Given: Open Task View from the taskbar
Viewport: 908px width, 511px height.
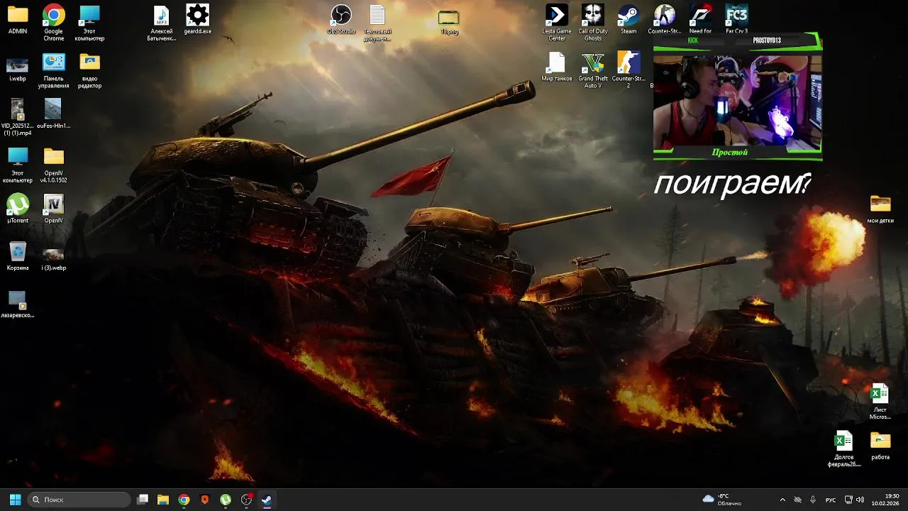Looking at the screenshot, I should coord(143,500).
